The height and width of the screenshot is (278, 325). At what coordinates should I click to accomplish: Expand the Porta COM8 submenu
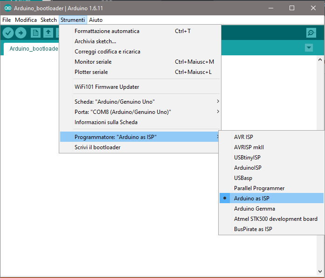coord(140,112)
